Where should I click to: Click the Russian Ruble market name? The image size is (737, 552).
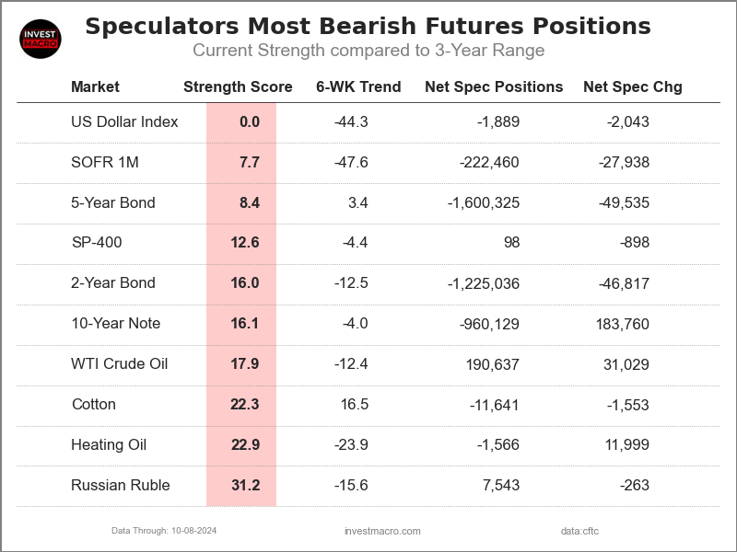point(121,486)
